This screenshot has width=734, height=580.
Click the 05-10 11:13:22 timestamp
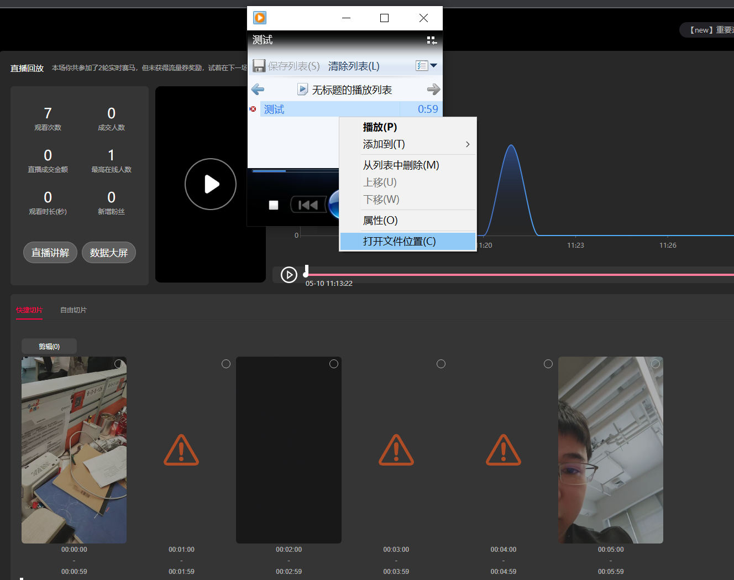329,283
